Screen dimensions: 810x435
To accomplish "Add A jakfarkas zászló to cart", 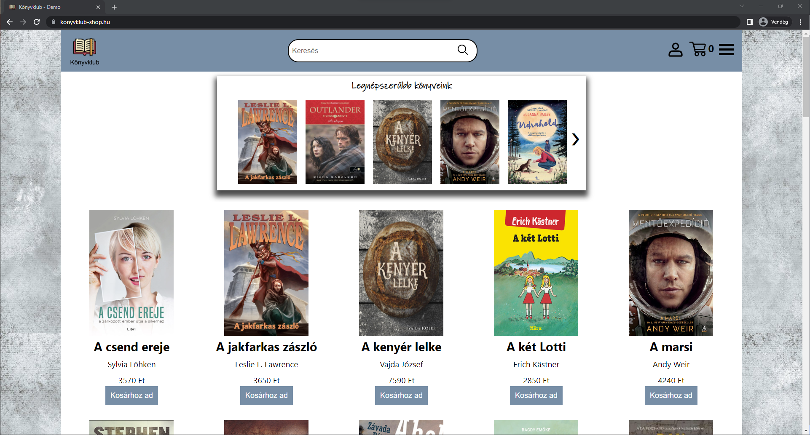I will (x=266, y=395).
